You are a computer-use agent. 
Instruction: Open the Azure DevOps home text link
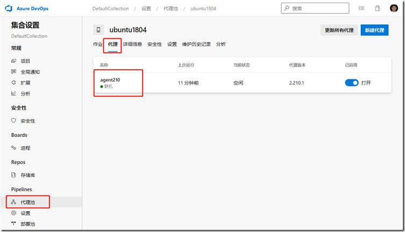(x=33, y=9)
